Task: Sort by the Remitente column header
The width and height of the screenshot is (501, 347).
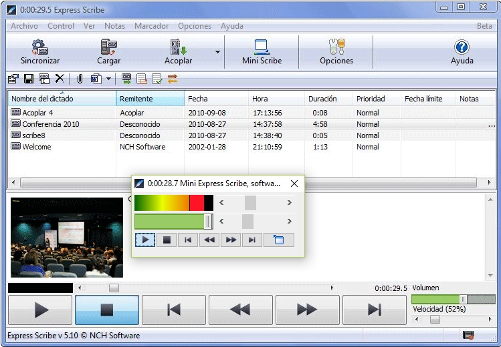Action: (x=151, y=99)
